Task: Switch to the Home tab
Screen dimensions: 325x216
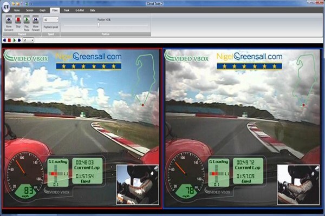Action: point(17,10)
